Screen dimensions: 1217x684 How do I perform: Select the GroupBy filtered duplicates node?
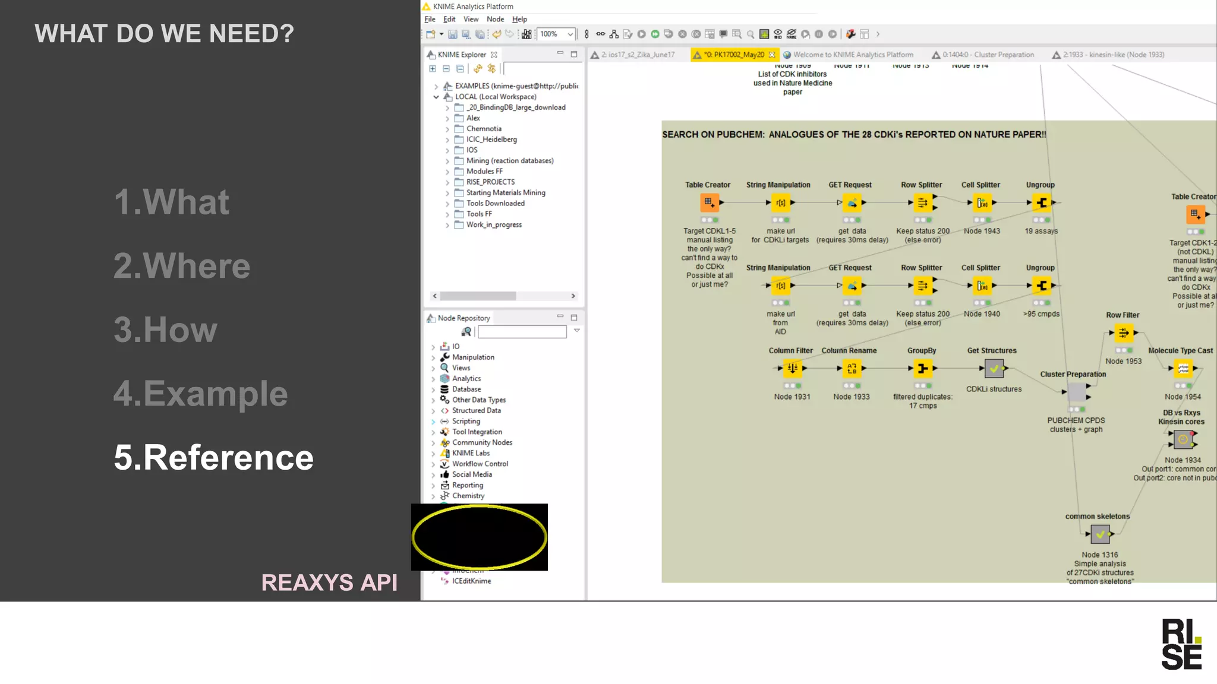[x=922, y=369]
